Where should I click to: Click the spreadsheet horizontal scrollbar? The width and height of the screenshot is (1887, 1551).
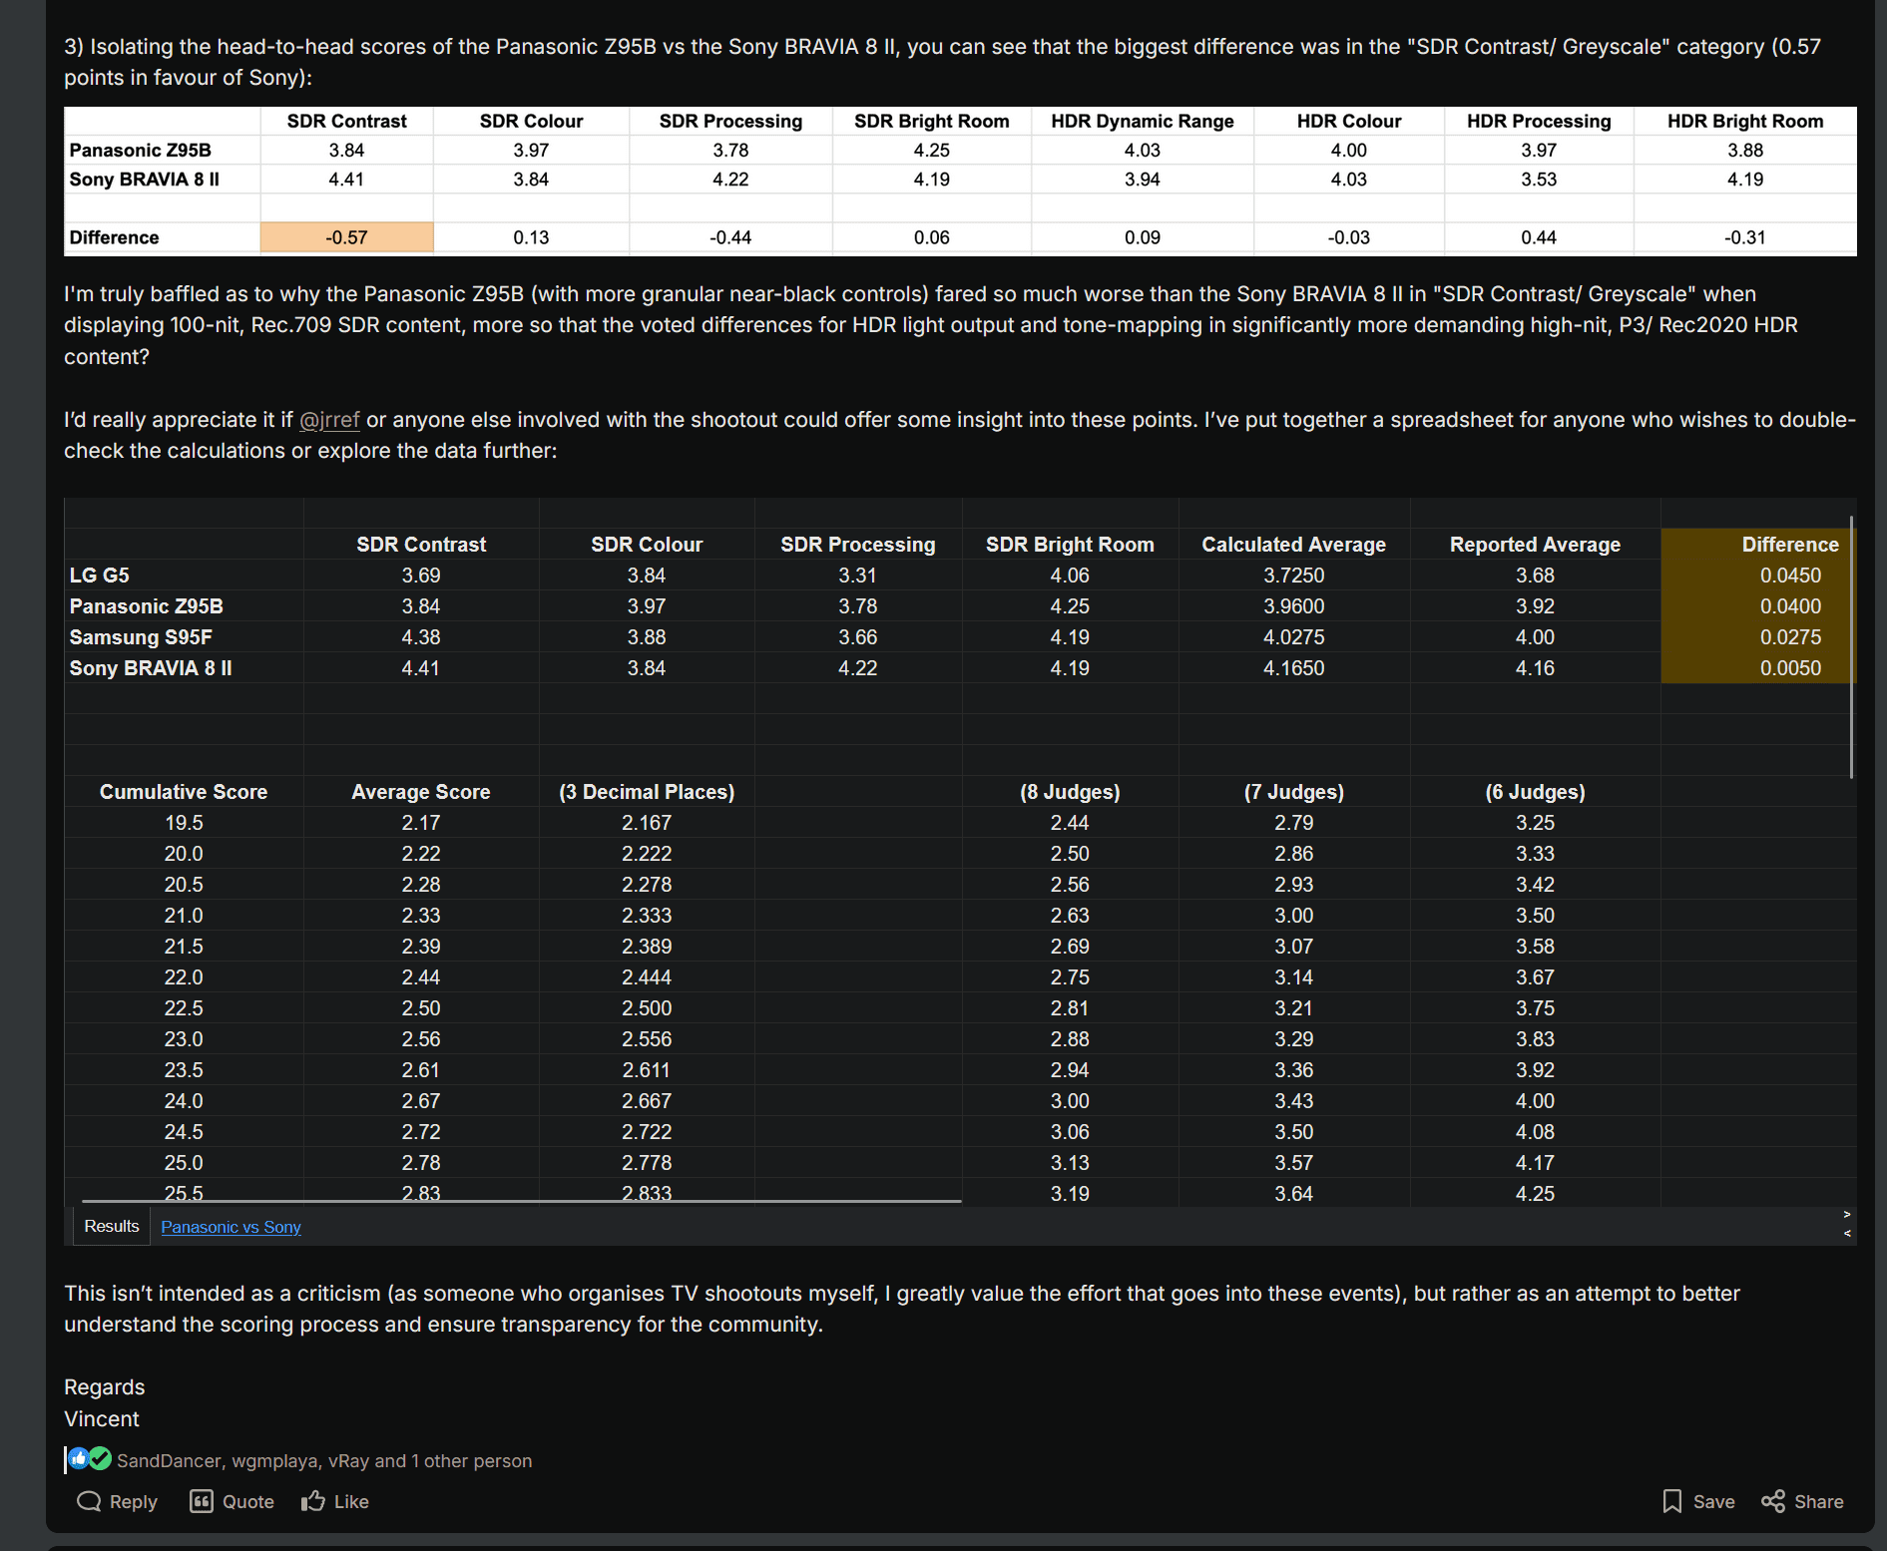coord(521,1201)
